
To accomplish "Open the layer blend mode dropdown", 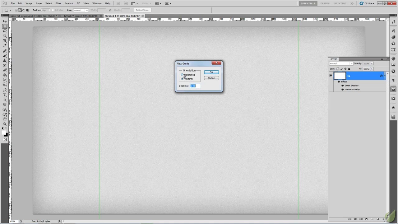I will tap(341, 63).
